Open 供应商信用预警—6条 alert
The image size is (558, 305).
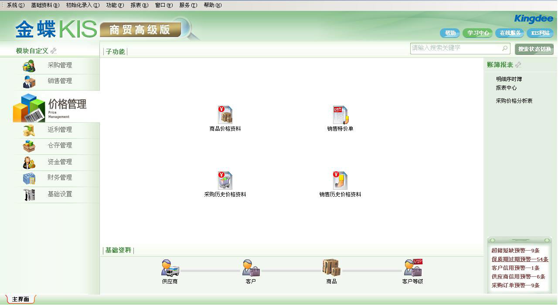518,277
